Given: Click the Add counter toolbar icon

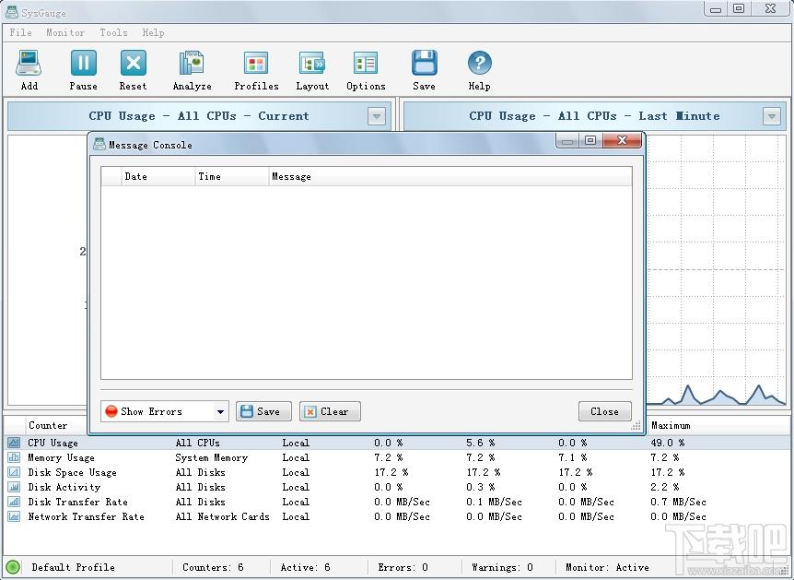Looking at the screenshot, I should 29,64.
